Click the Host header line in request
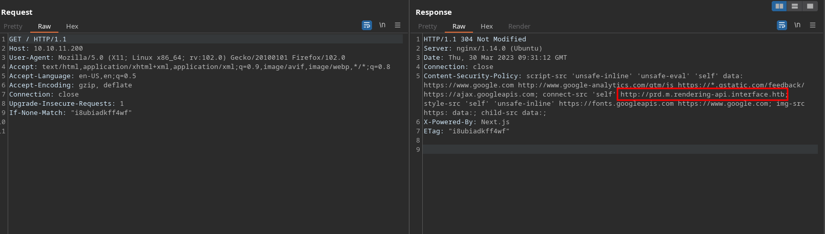The width and height of the screenshot is (825, 234). point(46,49)
